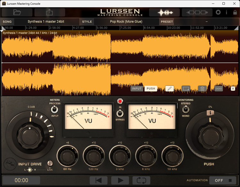Image resolution: width=240 pixels, height=187 pixels.
Task: Flip the METERS process/input toggle switch
Action: click(x=54, y=109)
